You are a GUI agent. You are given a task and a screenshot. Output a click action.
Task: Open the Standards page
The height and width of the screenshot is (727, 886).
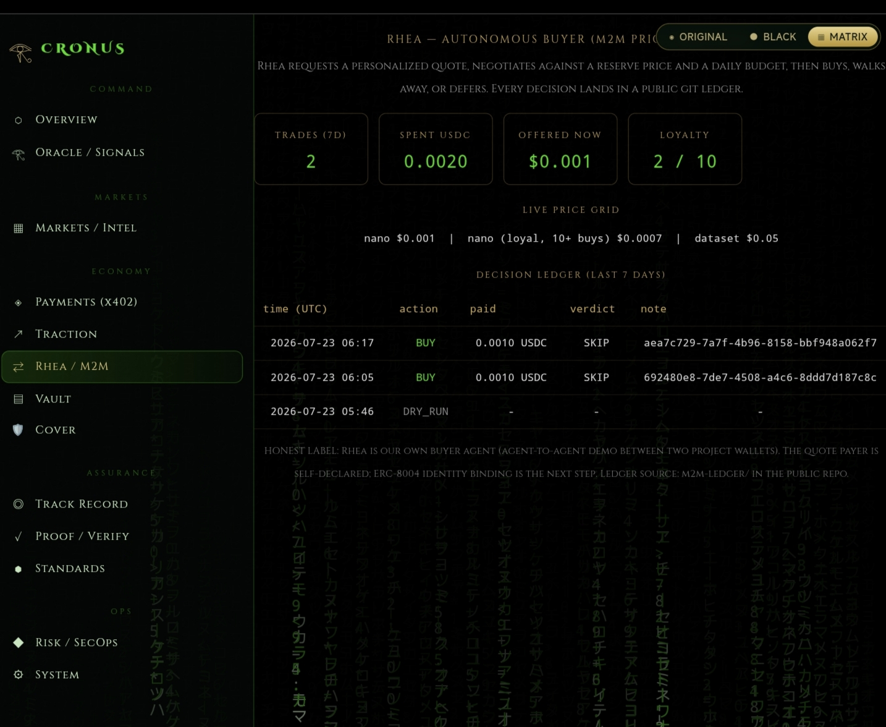(122, 569)
